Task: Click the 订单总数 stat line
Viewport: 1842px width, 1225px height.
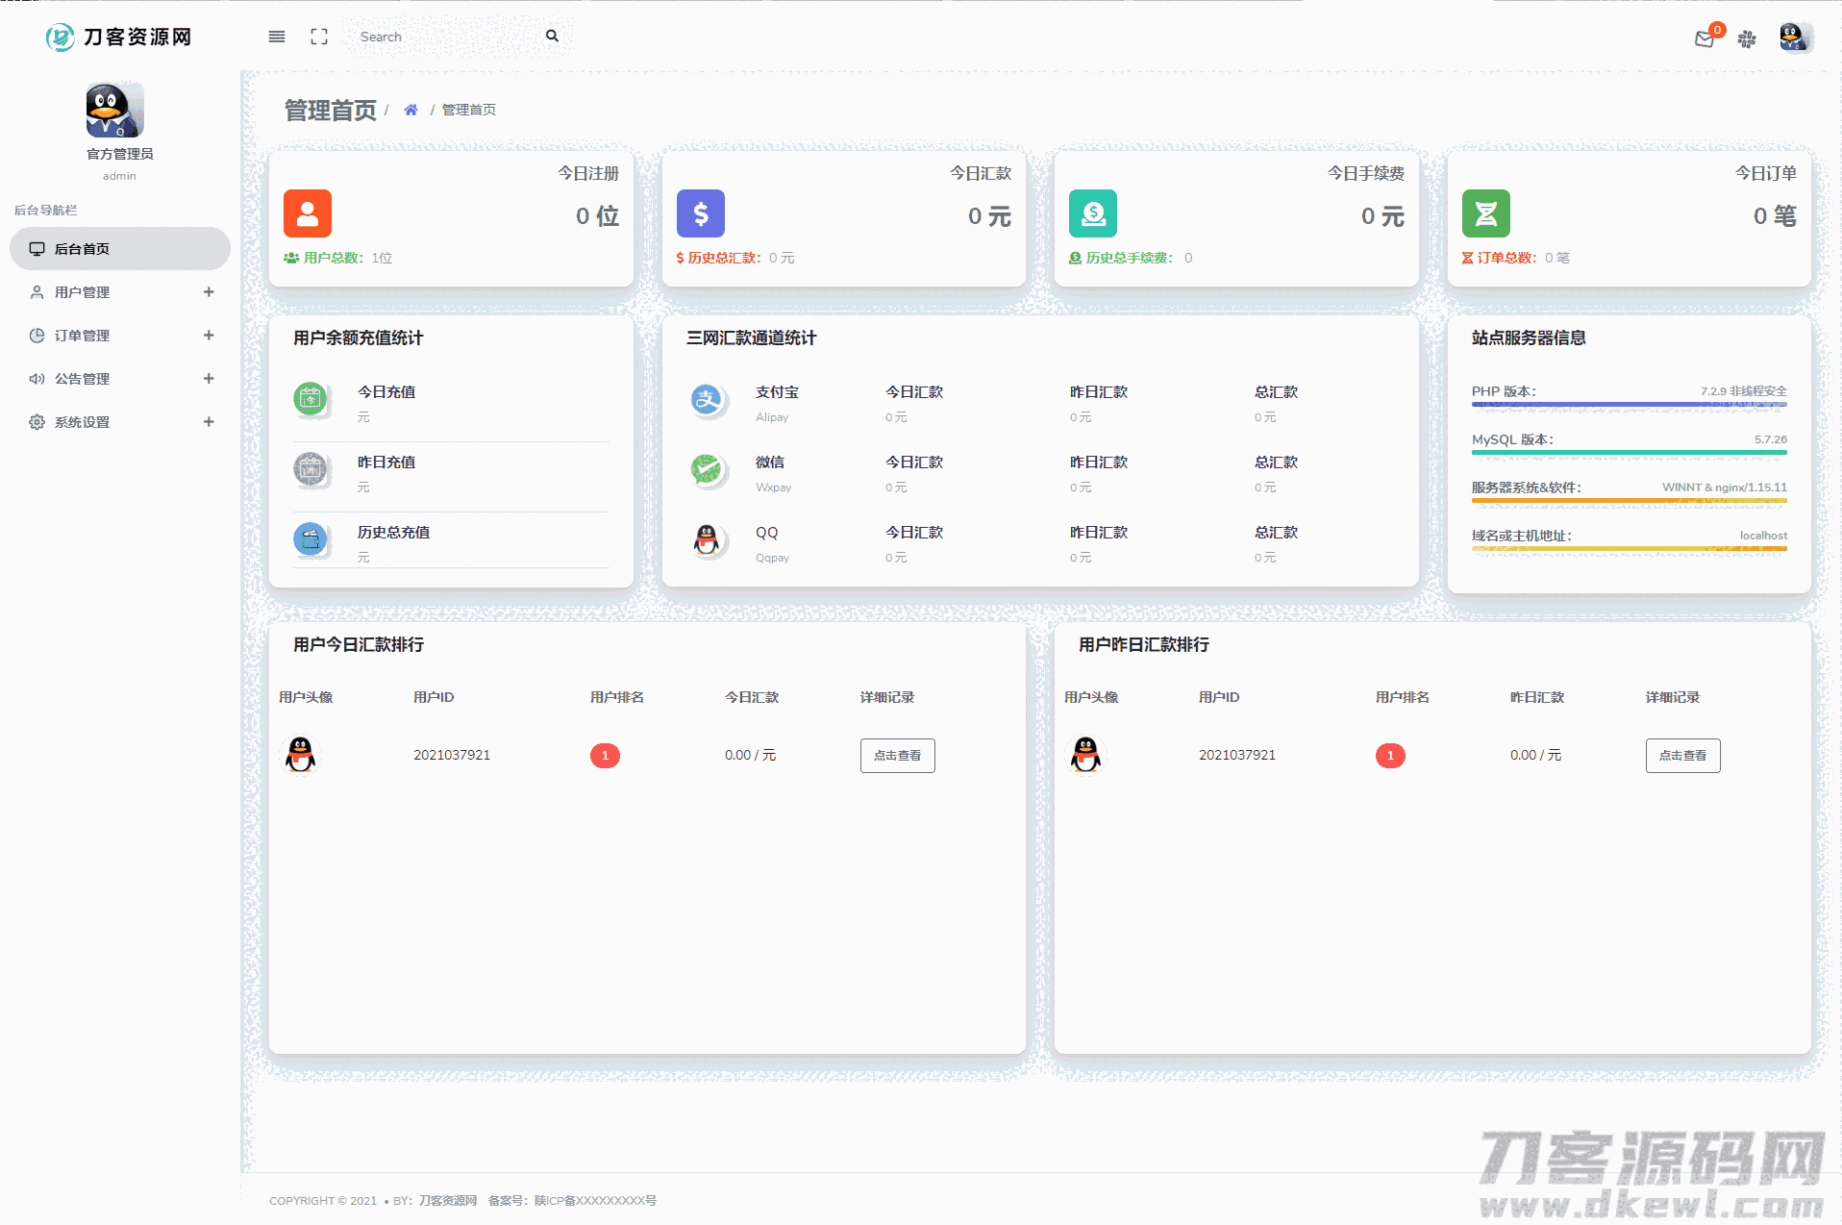Action: (1516, 258)
